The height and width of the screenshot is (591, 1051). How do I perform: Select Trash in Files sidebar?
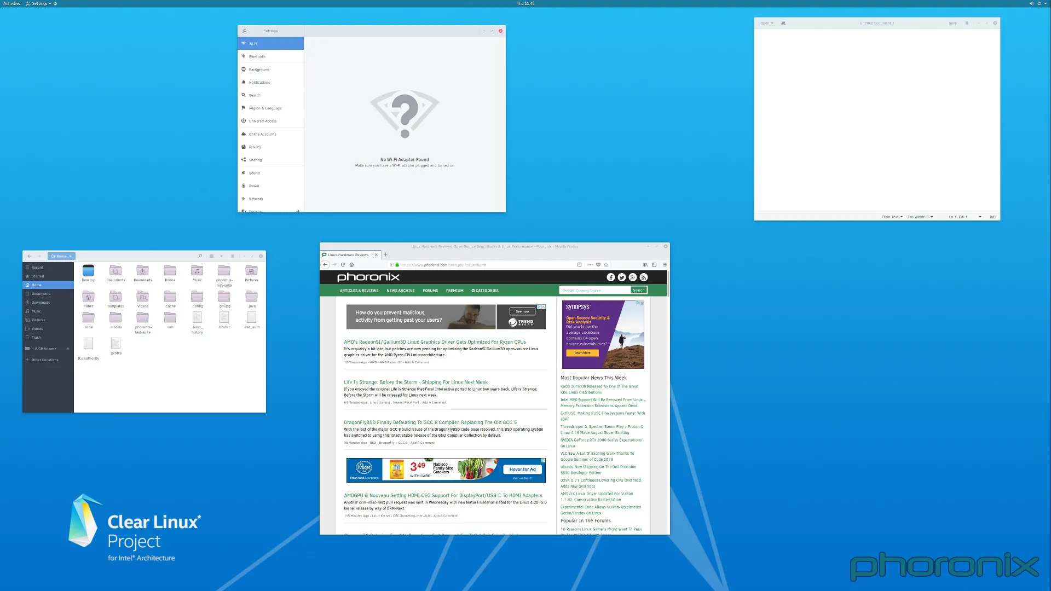(48, 338)
